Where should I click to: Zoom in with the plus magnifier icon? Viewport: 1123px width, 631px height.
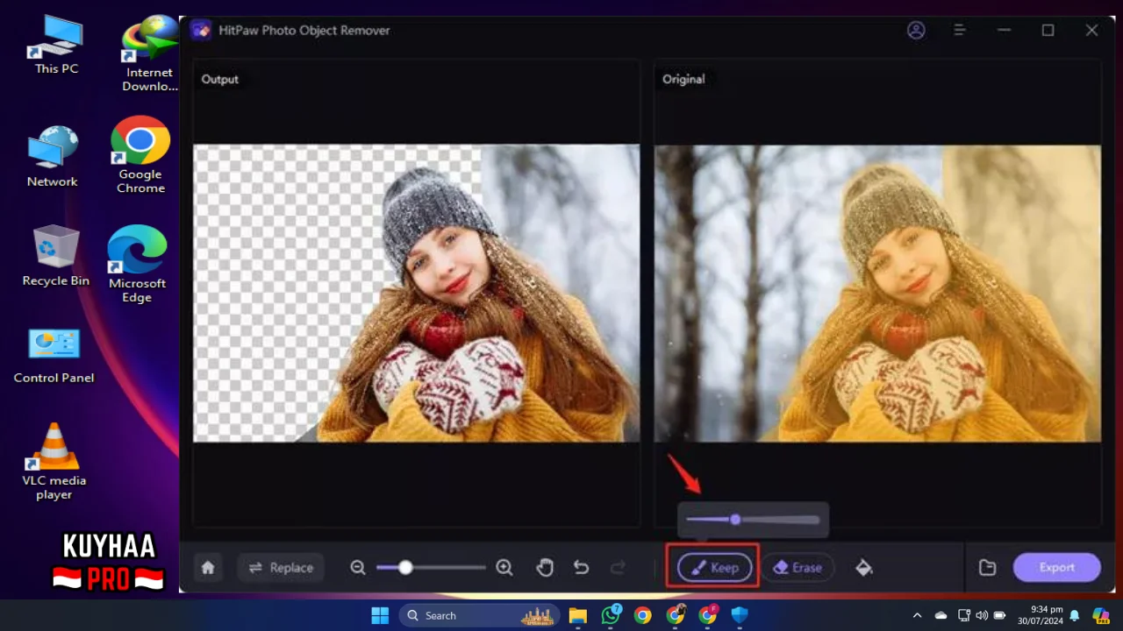pyautogui.click(x=504, y=567)
